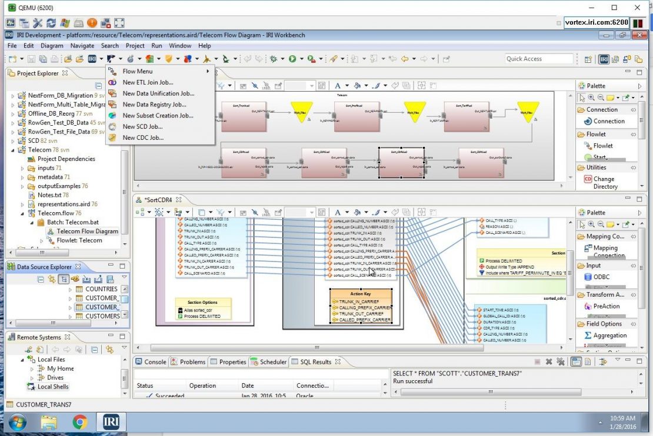Click the Data Source Explorer horizontal scrollbar

54,323
